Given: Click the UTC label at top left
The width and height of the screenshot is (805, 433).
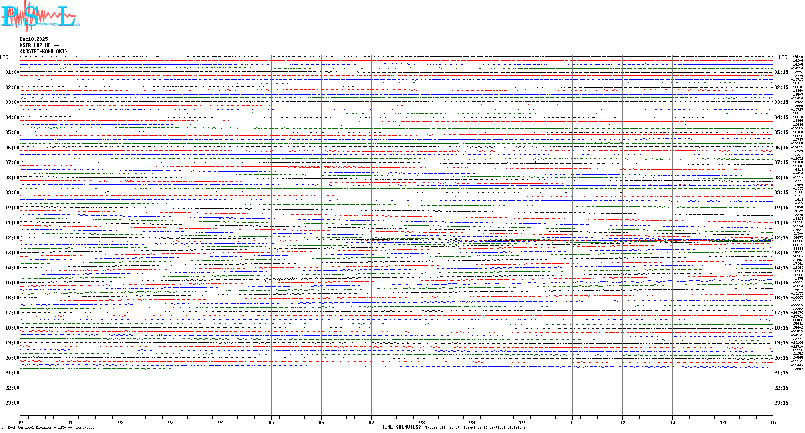Looking at the screenshot, I should (4, 57).
